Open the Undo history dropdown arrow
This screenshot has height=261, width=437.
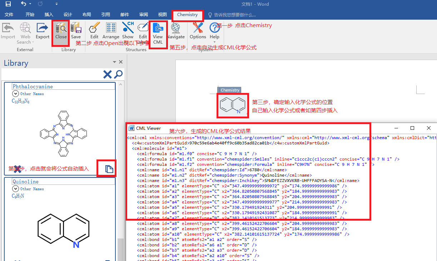30,4
